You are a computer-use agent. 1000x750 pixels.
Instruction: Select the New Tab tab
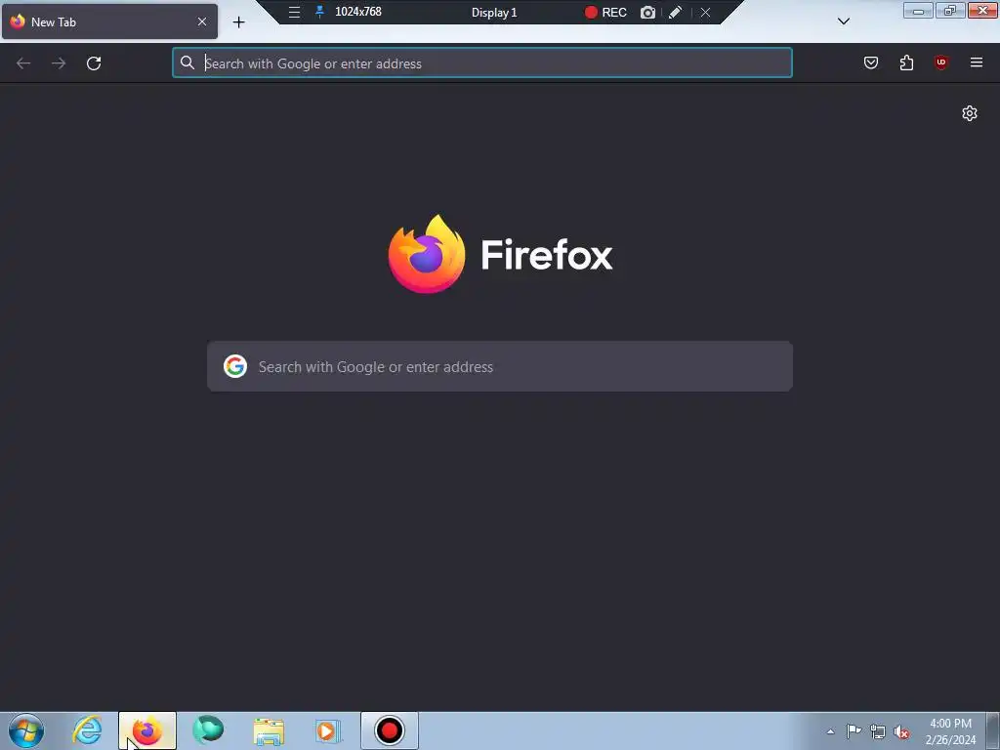(109, 21)
